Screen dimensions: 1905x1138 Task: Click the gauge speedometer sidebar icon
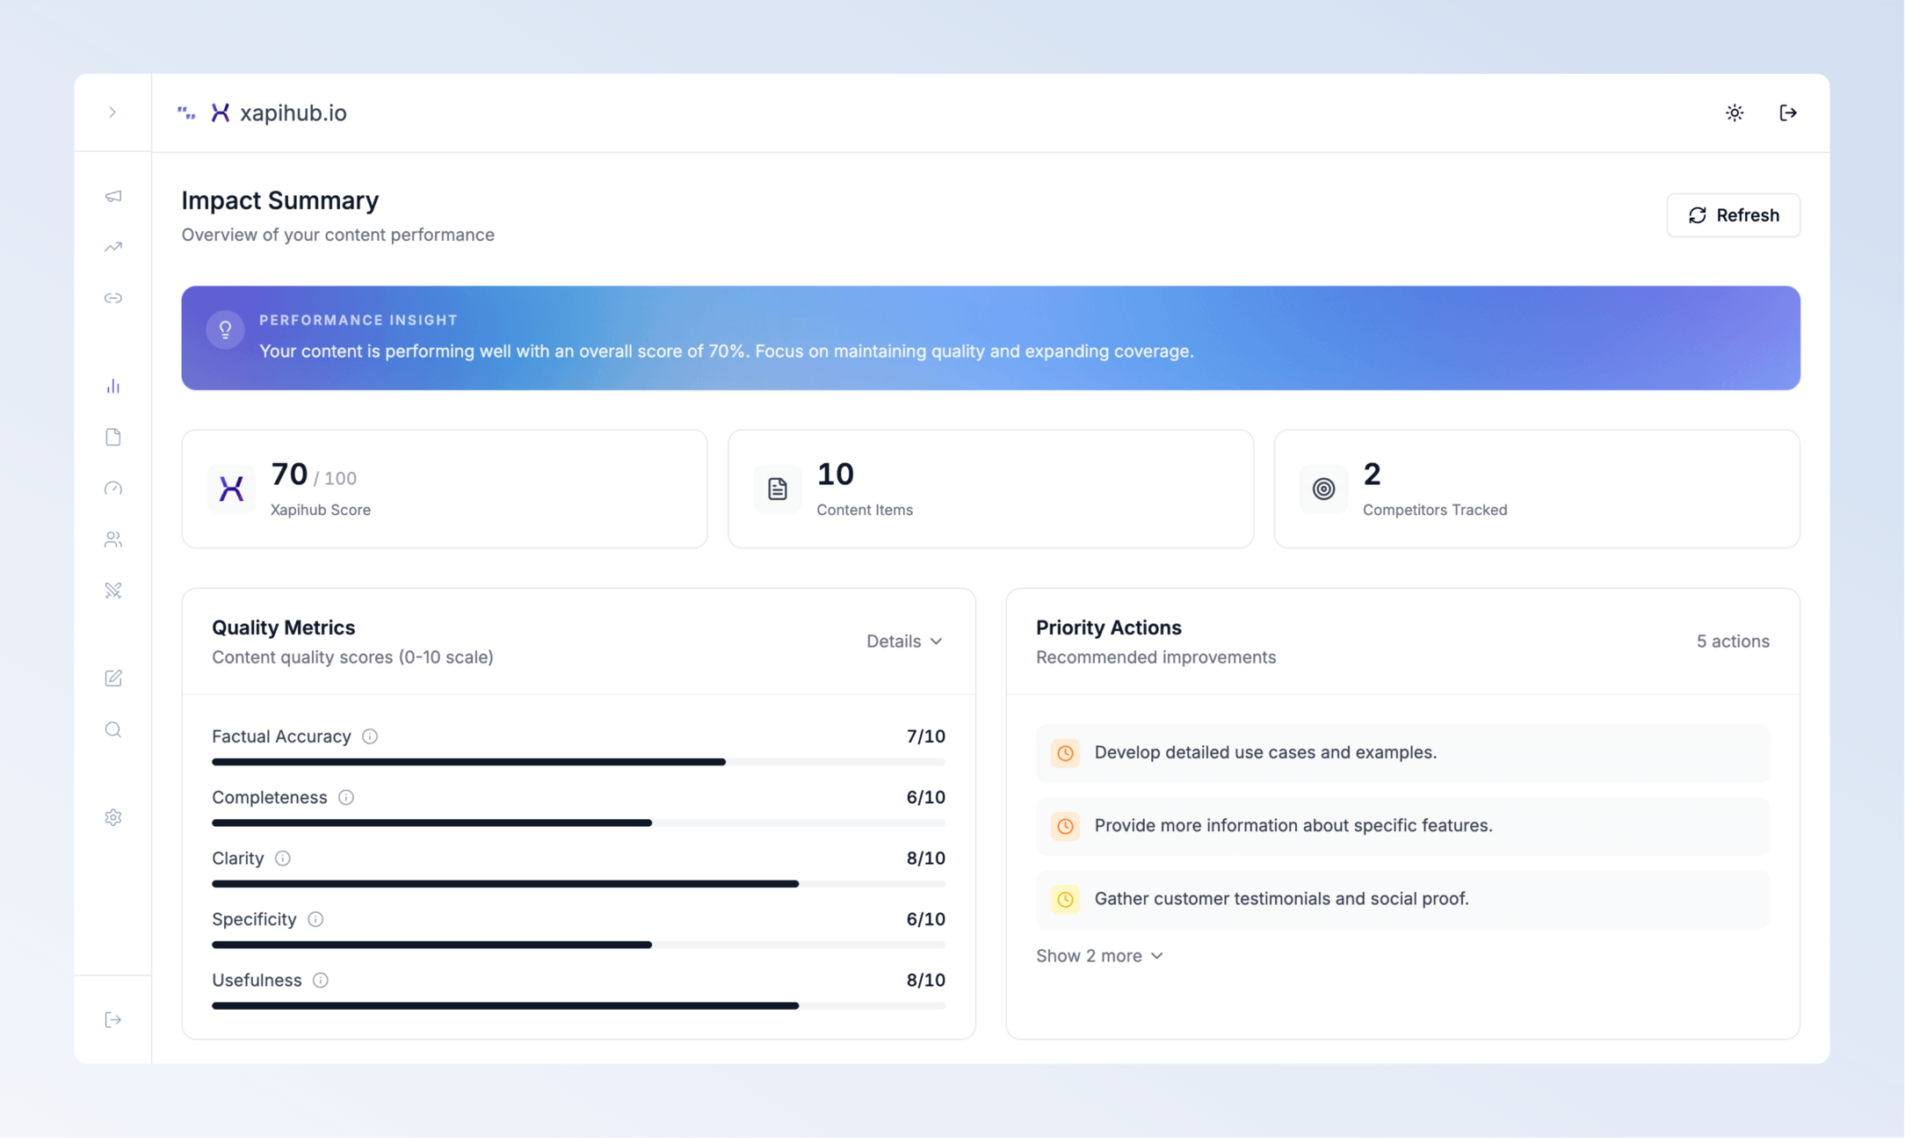(113, 489)
